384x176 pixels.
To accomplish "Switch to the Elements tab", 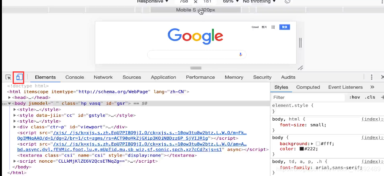I will [45, 77].
